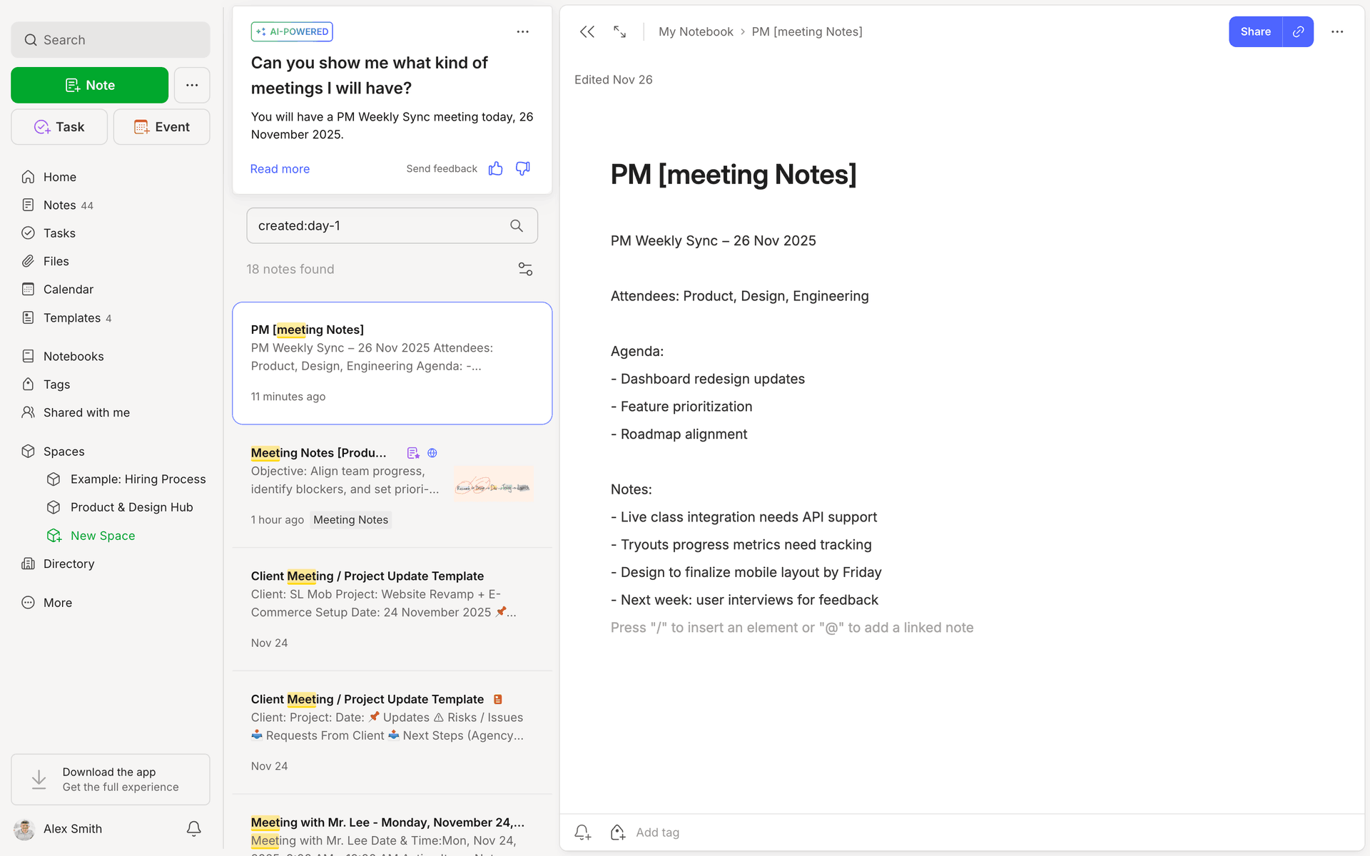Click thumbnail image in Meeting Notes card
This screenshot has height=856, width=1370.
493,484
